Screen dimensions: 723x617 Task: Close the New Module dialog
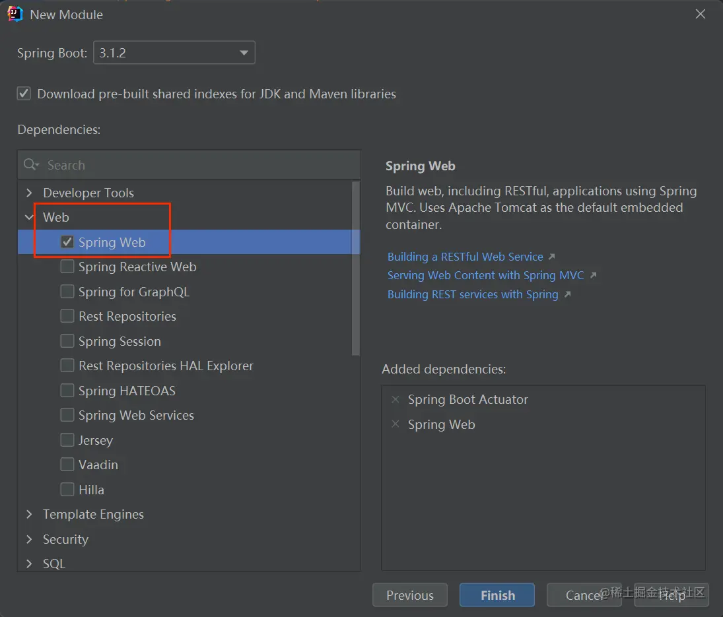point(701,14)
